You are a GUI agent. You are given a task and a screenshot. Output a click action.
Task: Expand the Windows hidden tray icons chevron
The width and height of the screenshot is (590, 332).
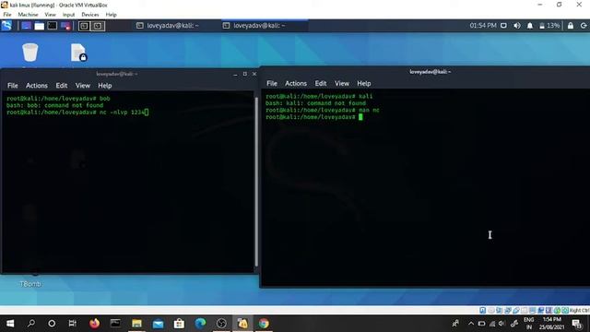[x=471, y=324]
